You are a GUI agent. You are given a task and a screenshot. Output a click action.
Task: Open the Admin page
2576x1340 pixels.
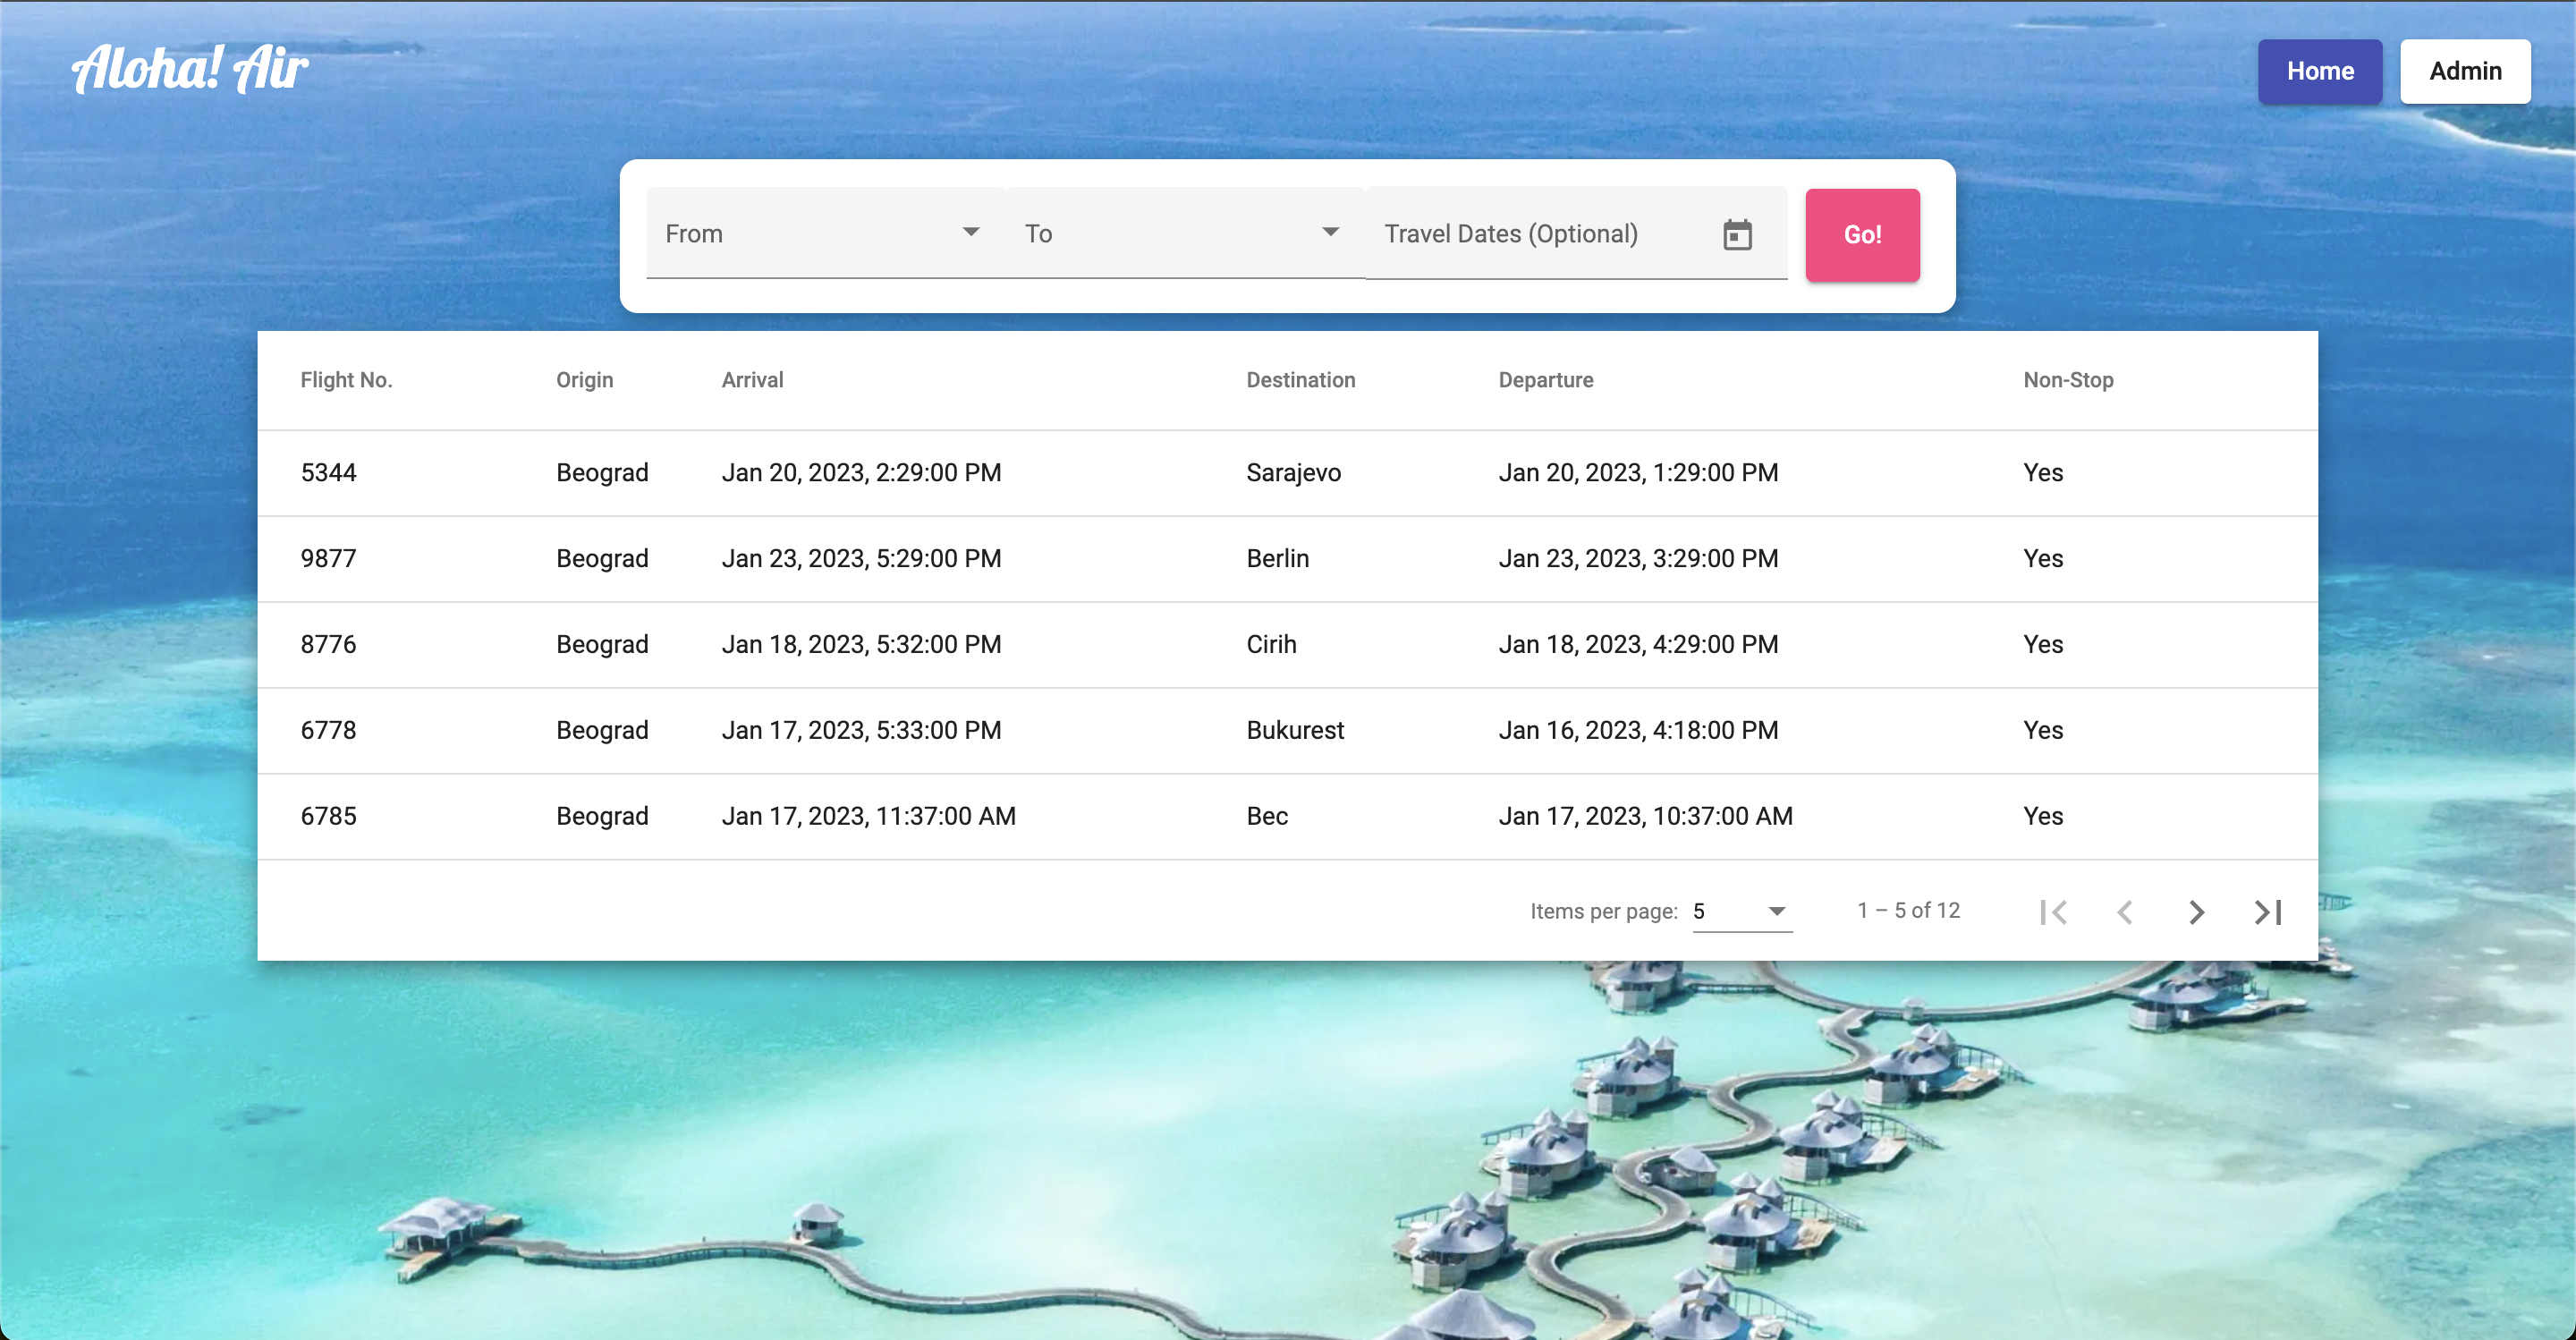click(2465, 71)
